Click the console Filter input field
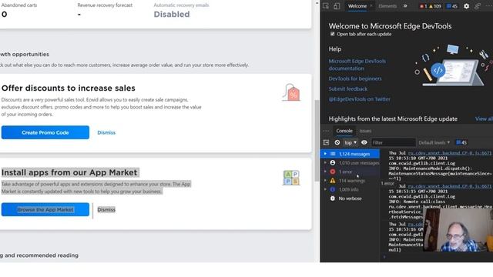 393,142
